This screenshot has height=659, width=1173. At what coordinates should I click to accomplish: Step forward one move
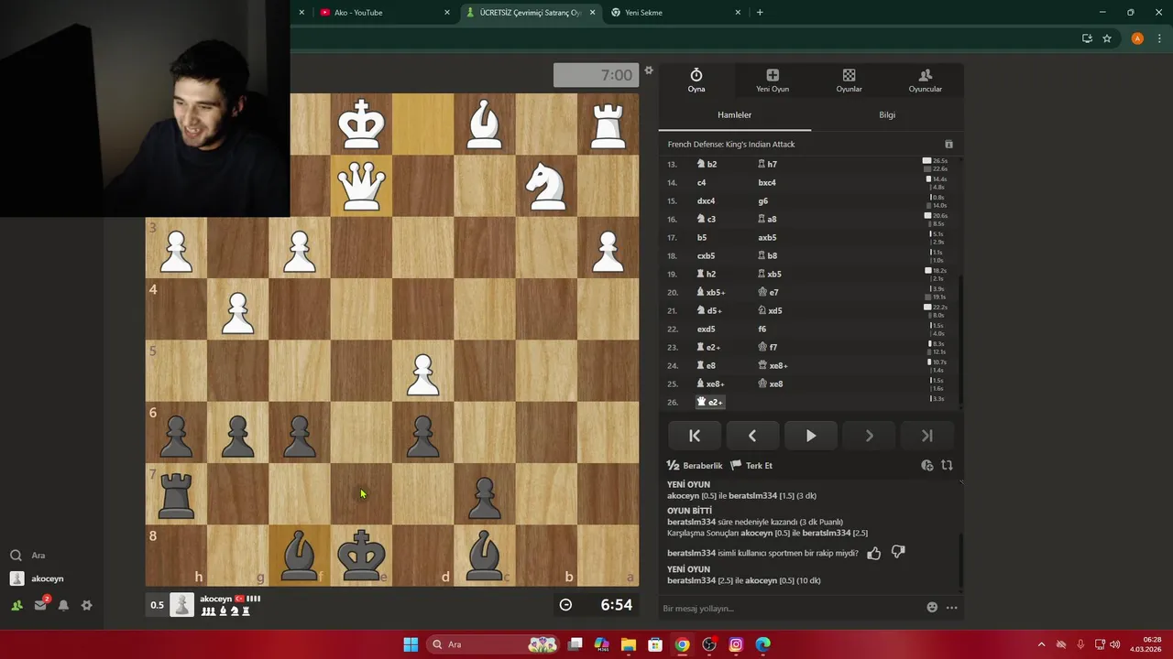[x=869, y=436]
